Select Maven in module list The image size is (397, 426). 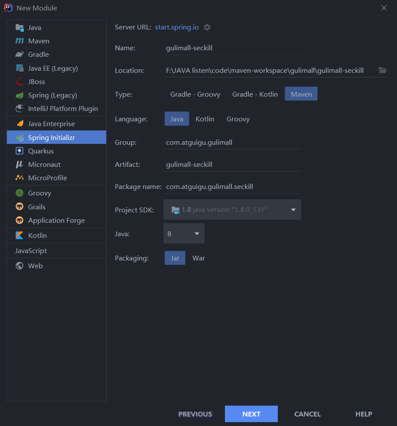tap(56, 41)
